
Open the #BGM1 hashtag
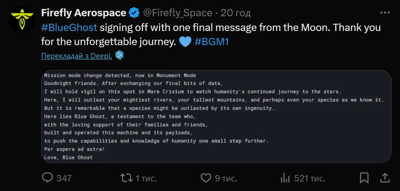(x=211, y=42)
